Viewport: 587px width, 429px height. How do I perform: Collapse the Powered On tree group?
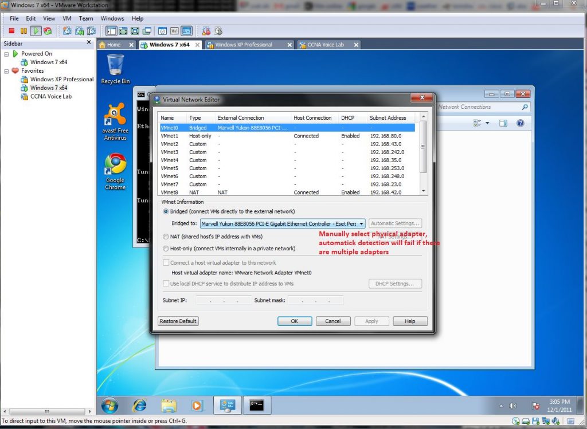[x=6, y=54]
